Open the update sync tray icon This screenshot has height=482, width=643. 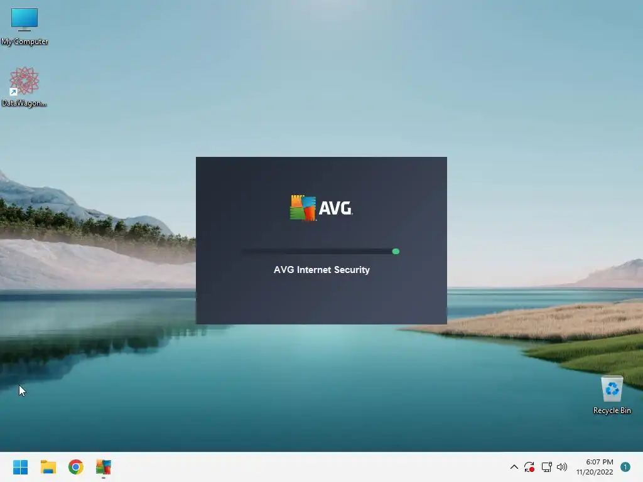(x=529, y=467)
